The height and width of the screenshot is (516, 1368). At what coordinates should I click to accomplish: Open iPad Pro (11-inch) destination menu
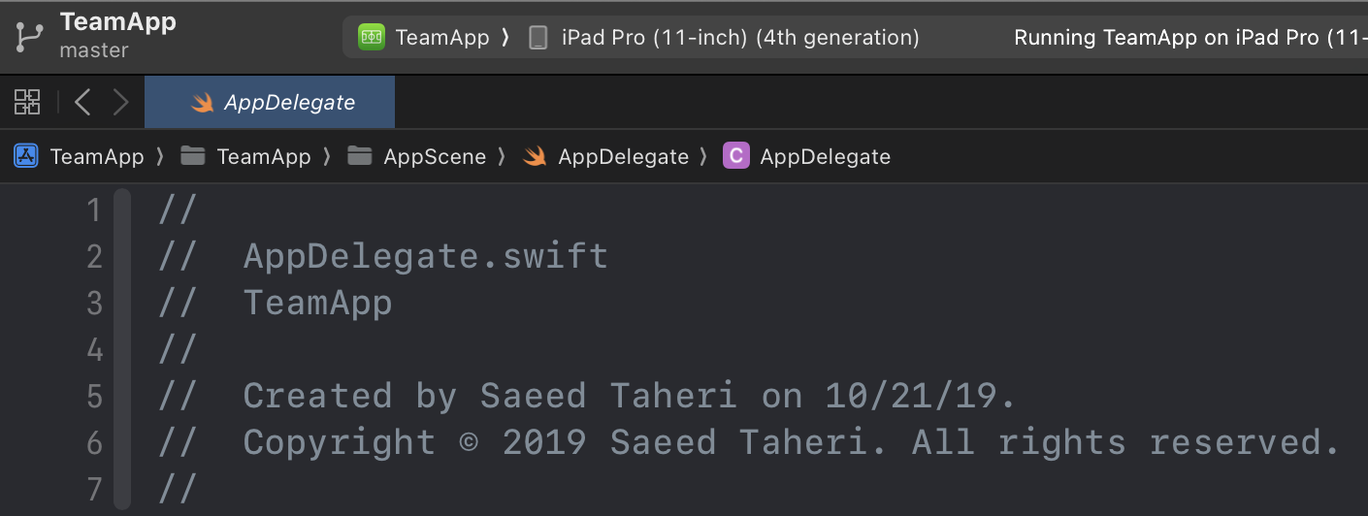(x=739, y=38)
